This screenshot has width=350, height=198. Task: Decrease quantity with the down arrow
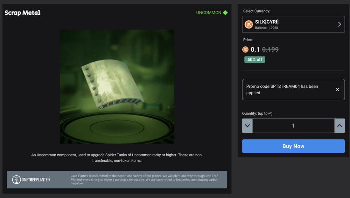pos(247,126)
